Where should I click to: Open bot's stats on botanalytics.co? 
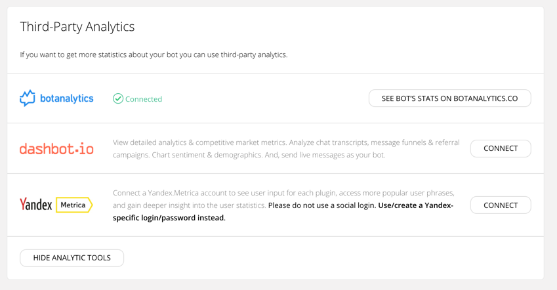pyautogui.click(x=449, y=98)
